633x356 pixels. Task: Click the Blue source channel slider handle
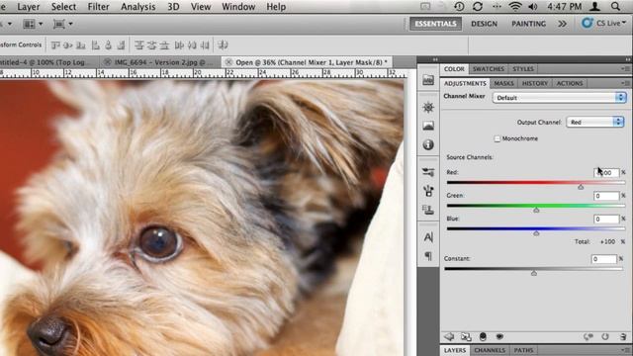(536, 233)
